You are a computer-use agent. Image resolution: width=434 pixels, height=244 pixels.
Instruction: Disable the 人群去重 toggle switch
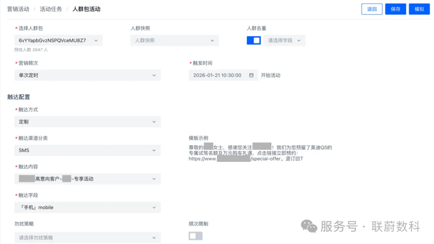(254, 40)
